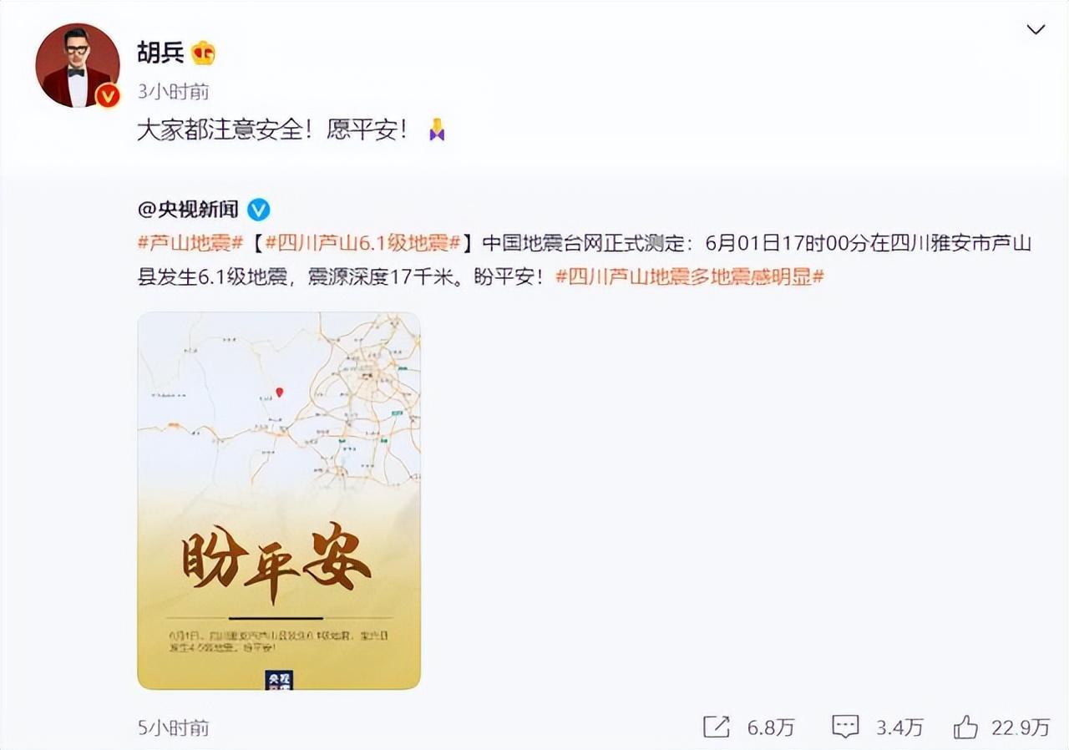Click the praying hands emoji
The width and height of the screenshot is (1069, 750).
(x=436, y=130)
